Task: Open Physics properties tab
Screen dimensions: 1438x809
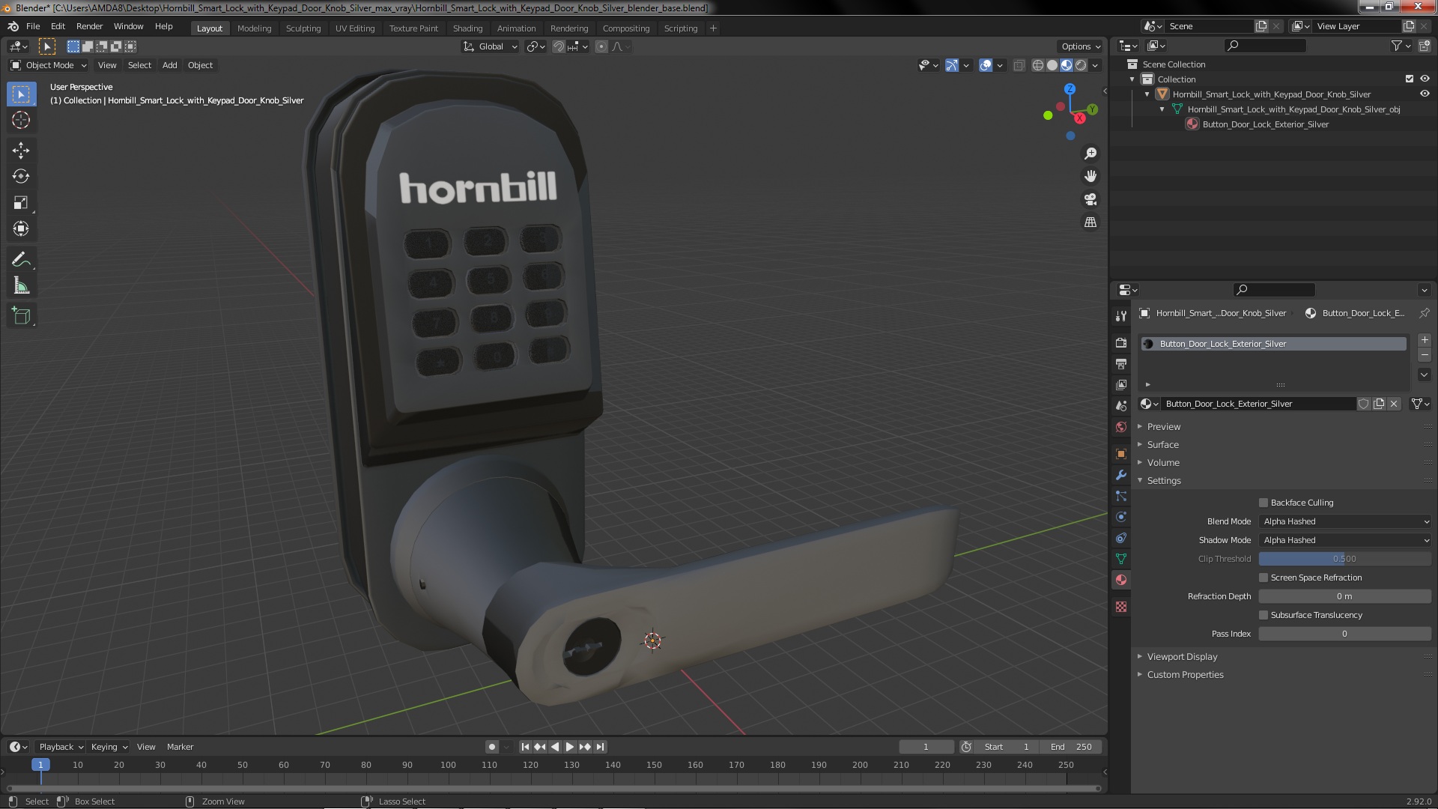Action: tap(1121, 517)
